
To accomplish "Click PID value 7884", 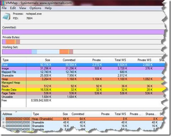I will tap(29, 18).
